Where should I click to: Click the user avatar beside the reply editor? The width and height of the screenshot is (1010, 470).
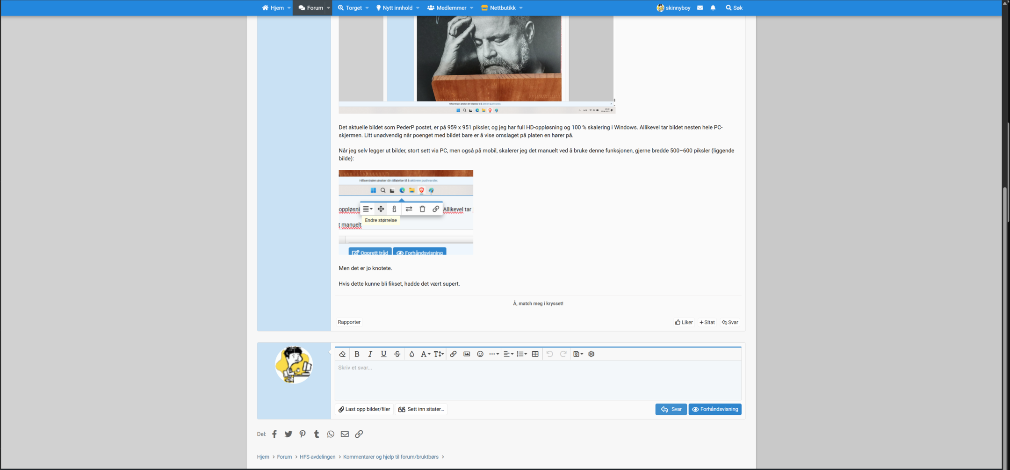(x=294, y=365)
